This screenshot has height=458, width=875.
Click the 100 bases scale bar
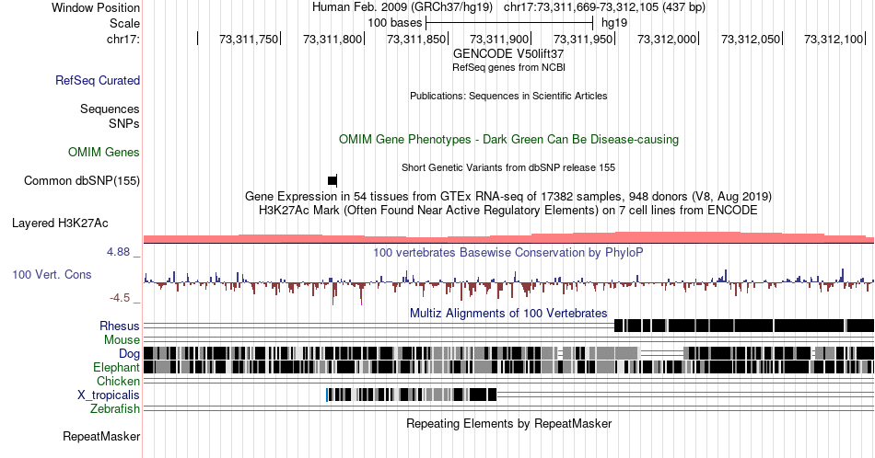pyautogui.click(x=509, y=23)
